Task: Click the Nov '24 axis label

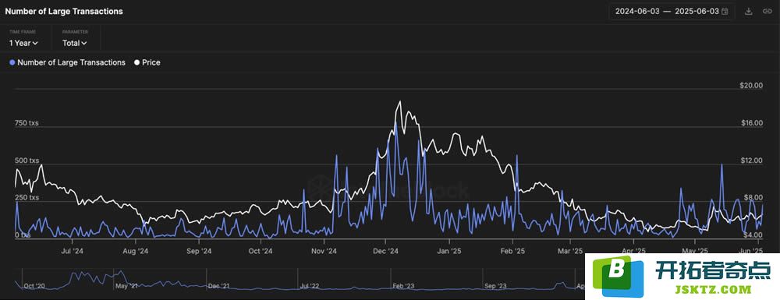Action: [x=324, y=252]
